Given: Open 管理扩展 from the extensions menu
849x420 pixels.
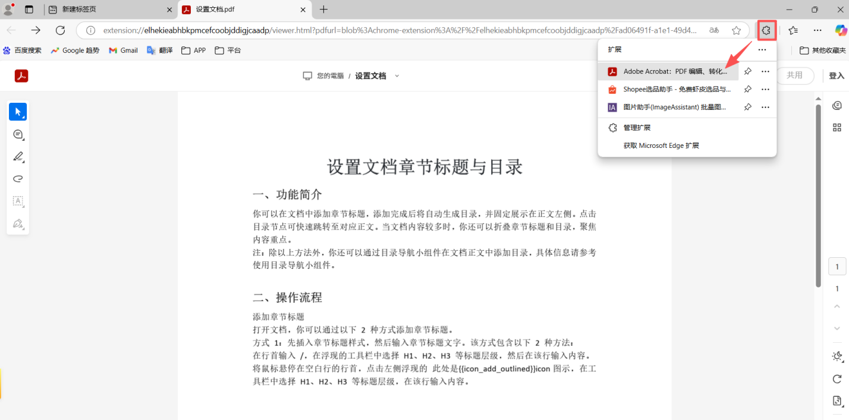Looking at the screenshot, I should tap(636, 127).
